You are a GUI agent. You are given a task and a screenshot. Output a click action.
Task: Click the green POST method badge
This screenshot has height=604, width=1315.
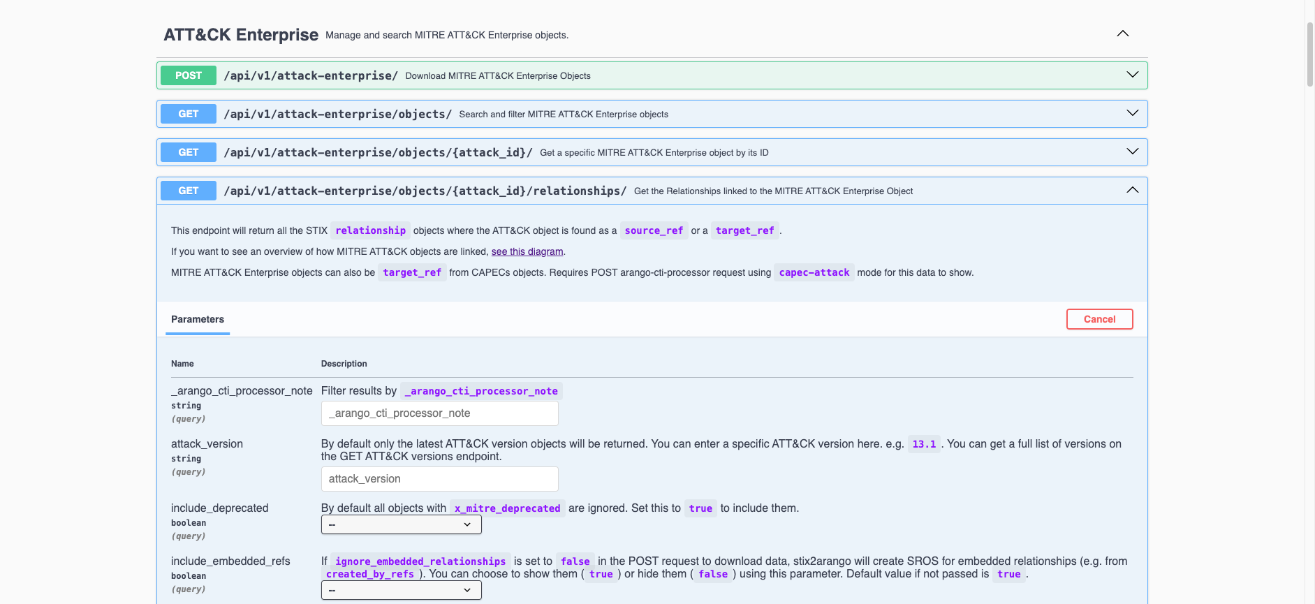(x=189, y=75)
